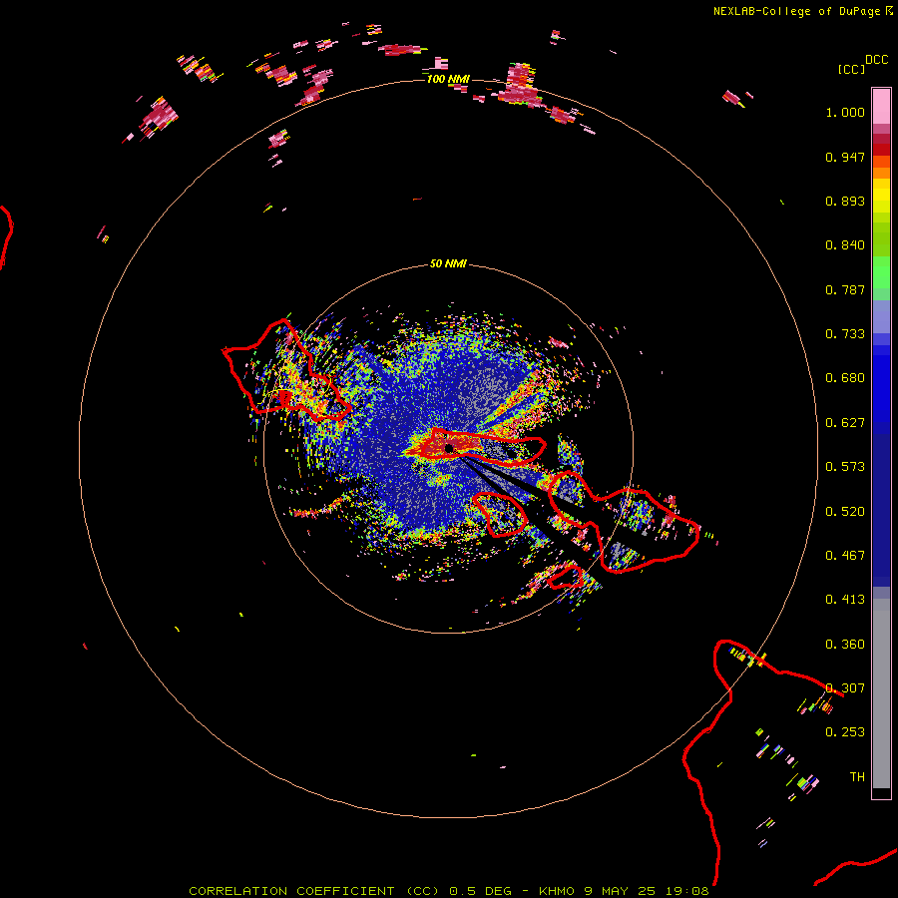Screen dimensions: 898x898
Task: Click the 100 NMI range ring label
Action: (448, 79)
